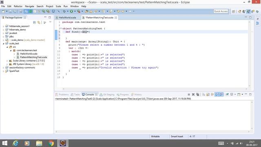This screenshot has height=147, width=261.
Task: Switch to the Scala perspective icon
Action: click(x=248, y=11)
